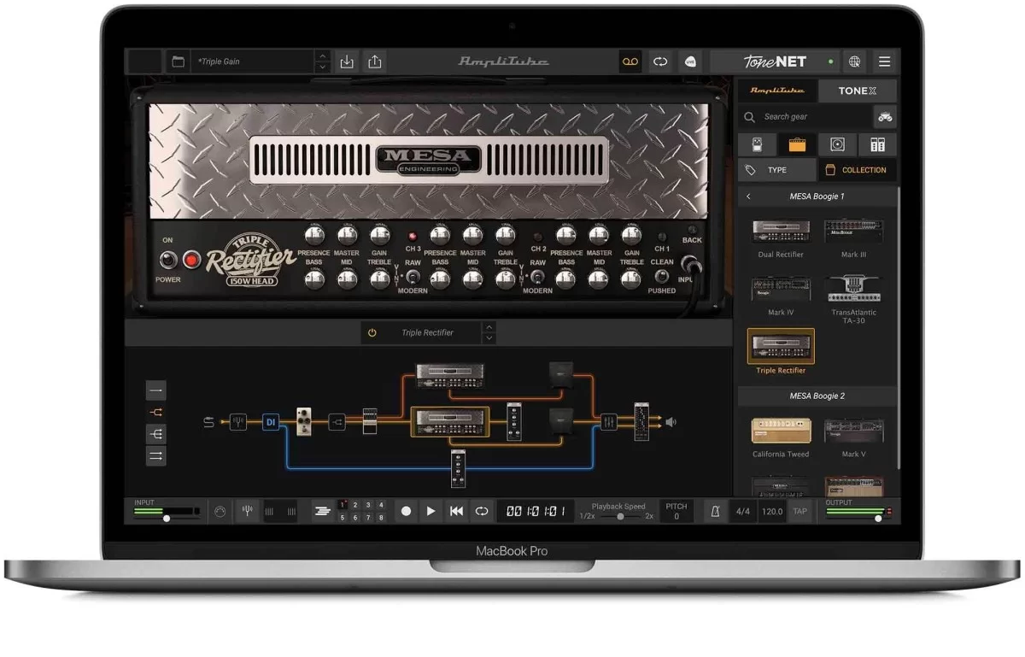
Task: Collapse the MESA Boogie 1 list via back chevron
Action: tap(747, 196)
